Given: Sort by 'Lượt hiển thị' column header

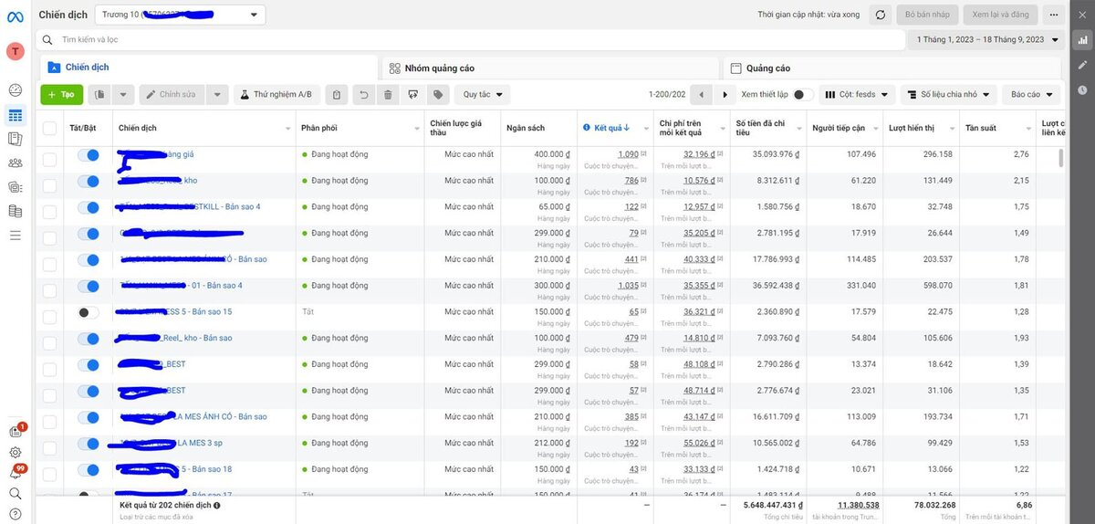Looking at the screenshot, I should pyautogui.click(x=912, y=128).
